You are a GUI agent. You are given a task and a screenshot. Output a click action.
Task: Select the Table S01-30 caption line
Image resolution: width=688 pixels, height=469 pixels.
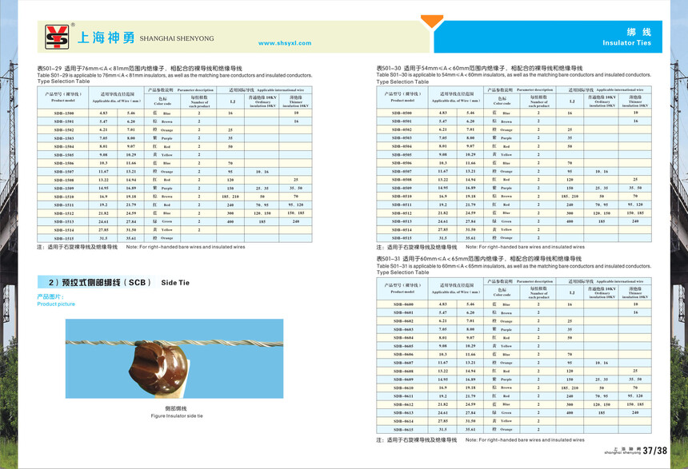pos(514,75)
